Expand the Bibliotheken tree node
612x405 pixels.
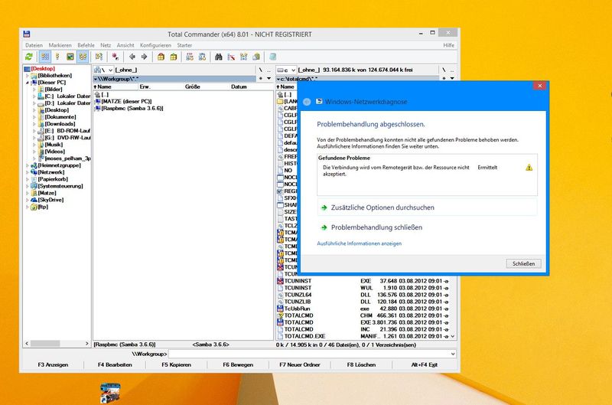pyautogui.click(x=28, y=76)
